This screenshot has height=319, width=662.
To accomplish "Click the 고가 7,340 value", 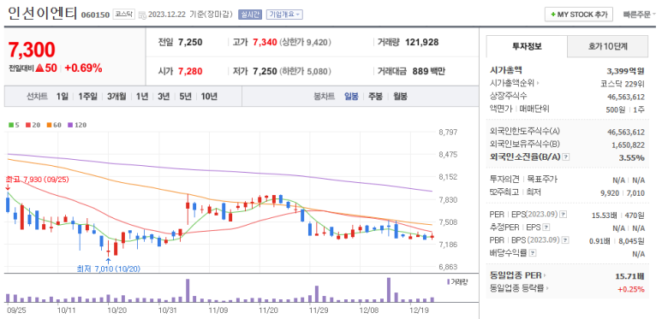I will (265, 42).
